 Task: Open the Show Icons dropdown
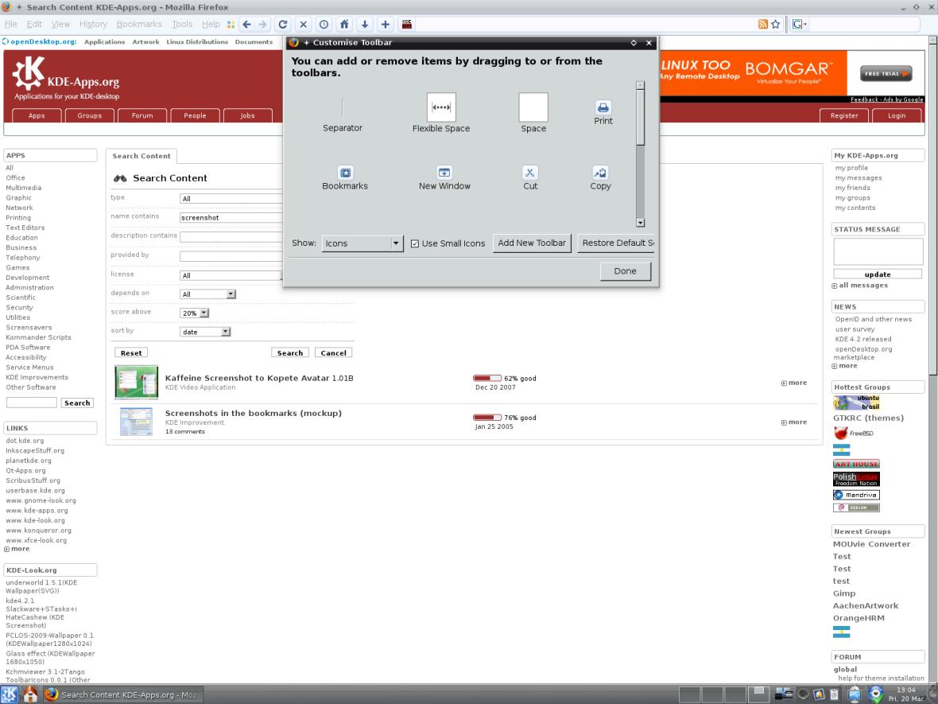coord(362,243)
